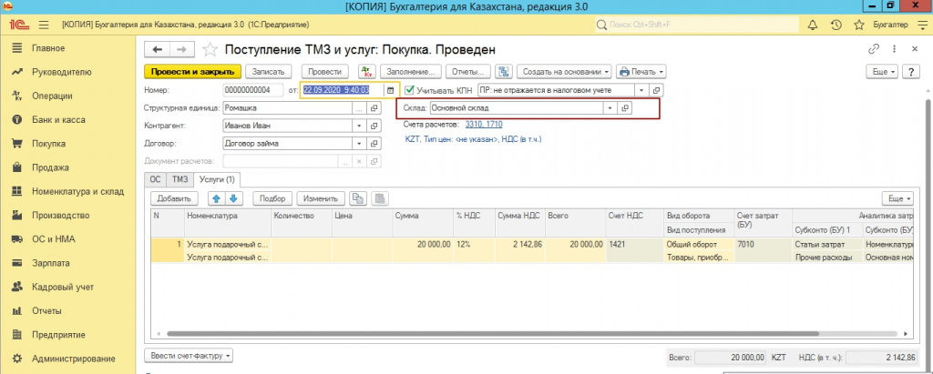Click the Записать button

(x=269, y=71)
